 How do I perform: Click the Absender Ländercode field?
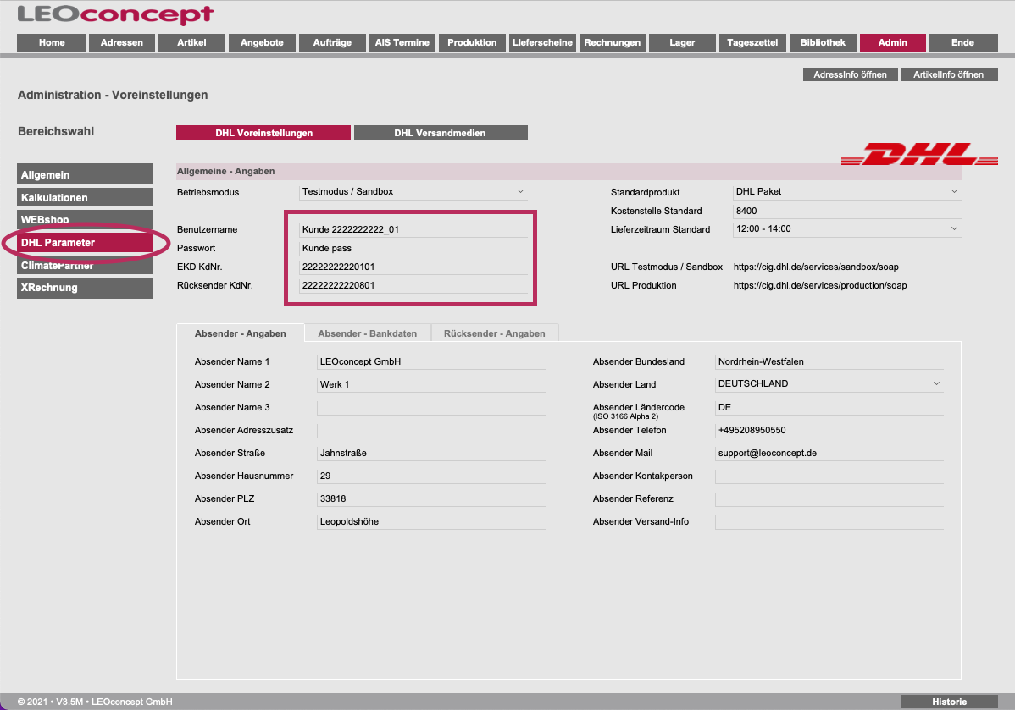coord(829,407)
